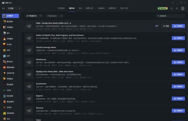Click the 搜索插件 search field
The width and height of the screenshot is (188, 121).
(170, 16)
